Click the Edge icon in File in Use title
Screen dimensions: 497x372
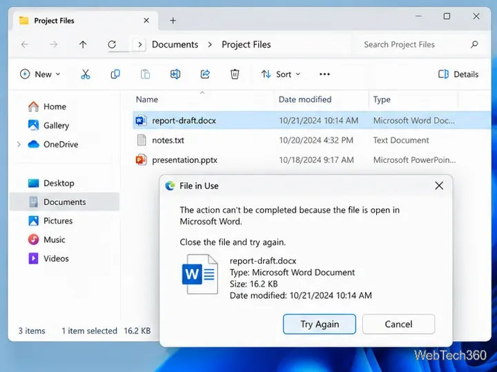click(x=170, y=186)
